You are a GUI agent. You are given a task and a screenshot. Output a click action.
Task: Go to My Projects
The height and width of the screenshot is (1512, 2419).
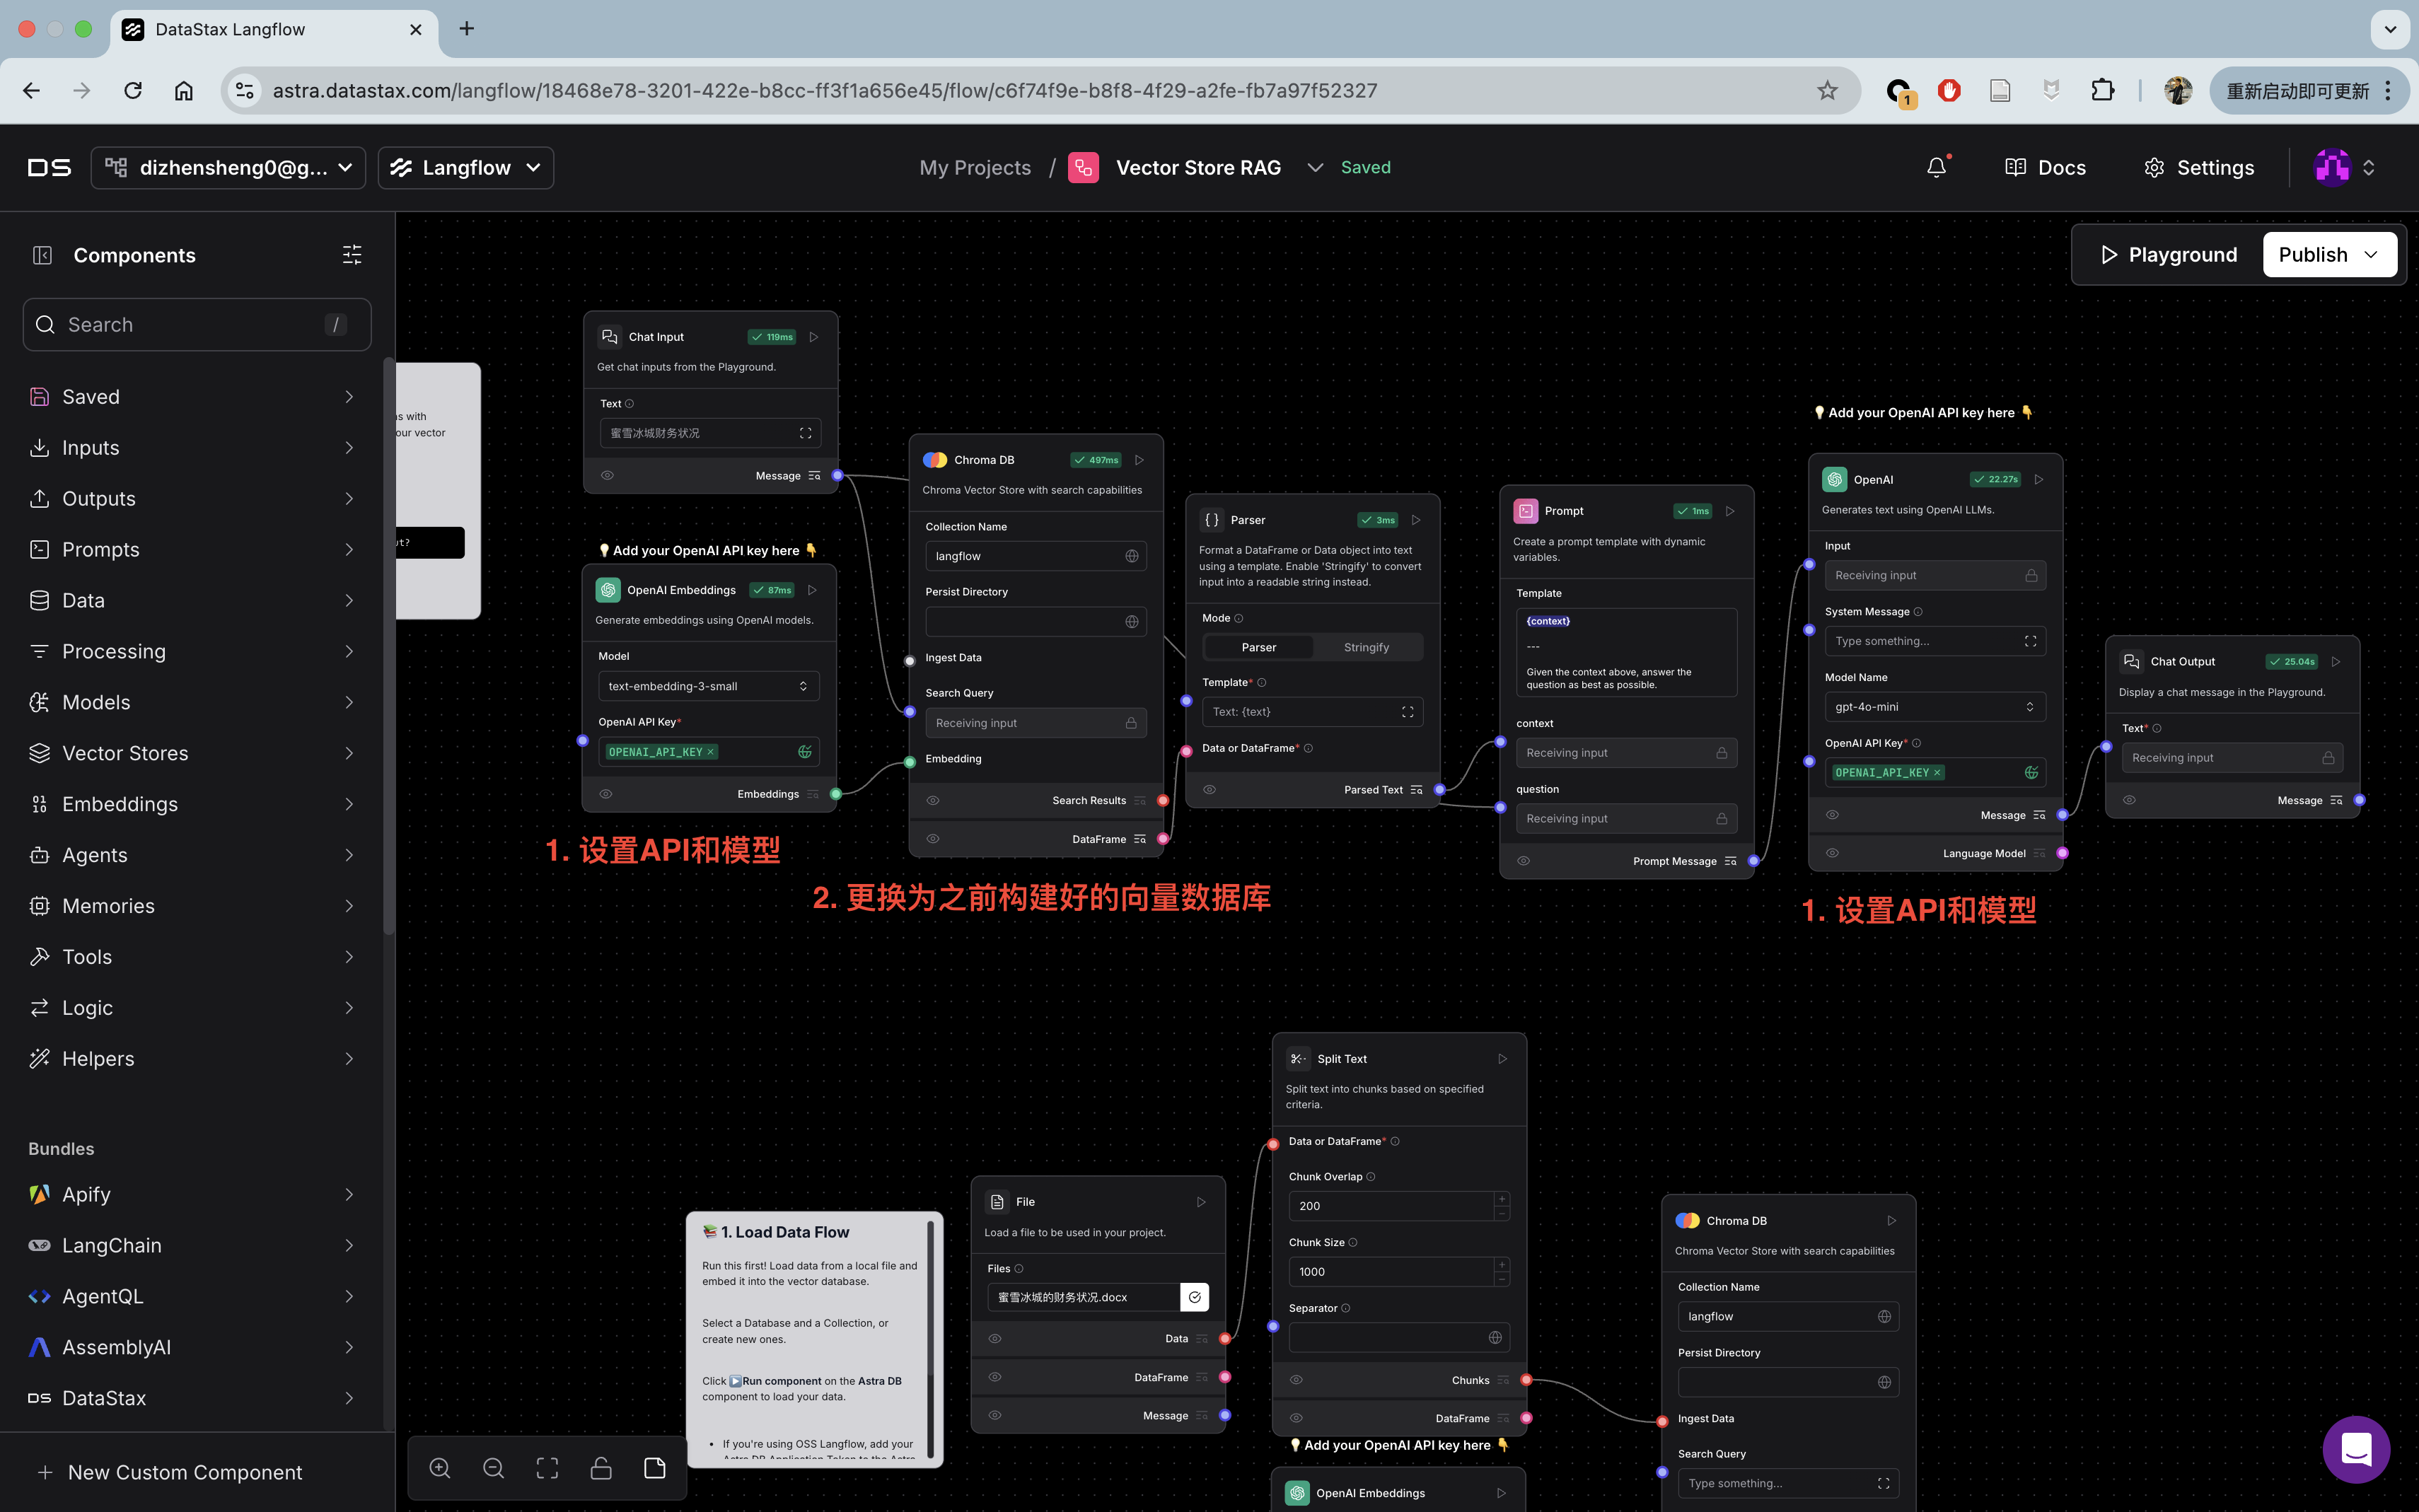click(975, 167)
